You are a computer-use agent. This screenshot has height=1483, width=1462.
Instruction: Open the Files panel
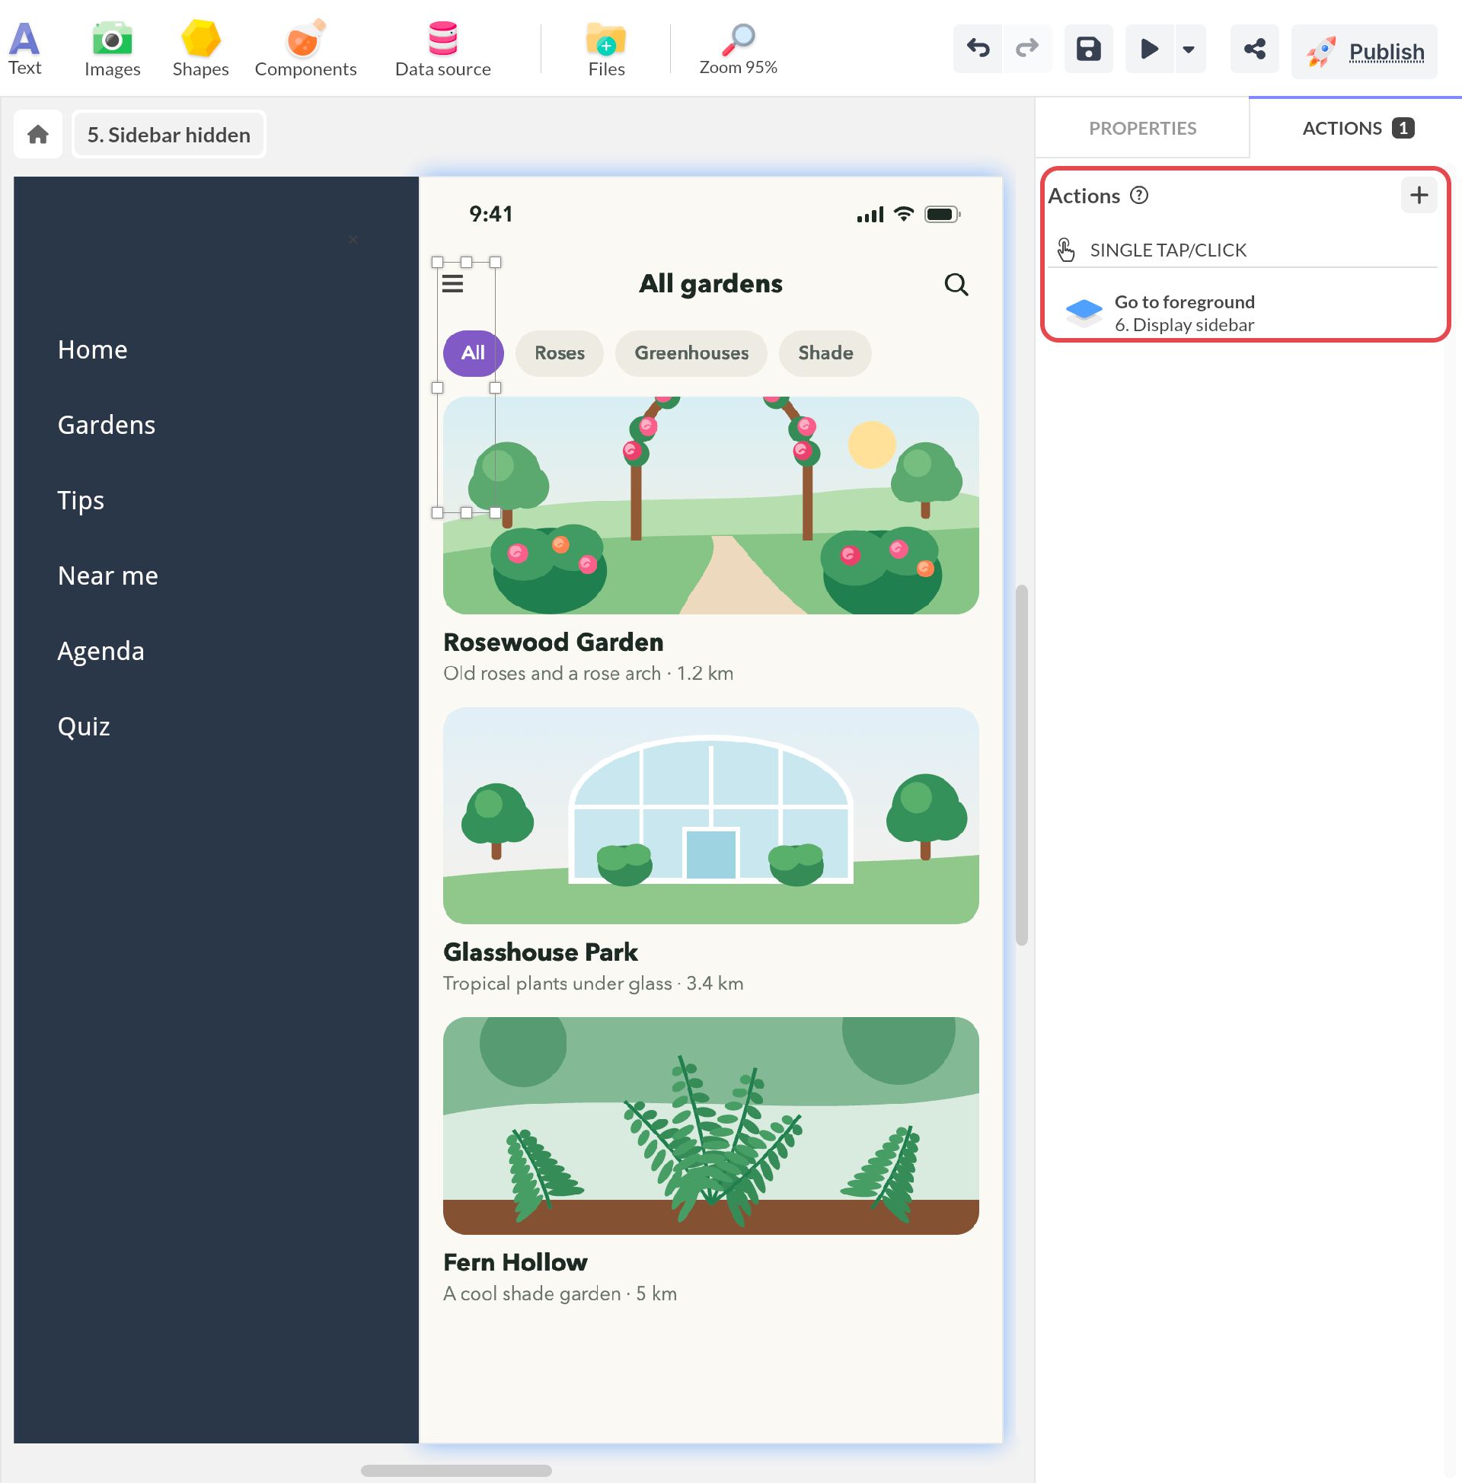pos(606,49)
